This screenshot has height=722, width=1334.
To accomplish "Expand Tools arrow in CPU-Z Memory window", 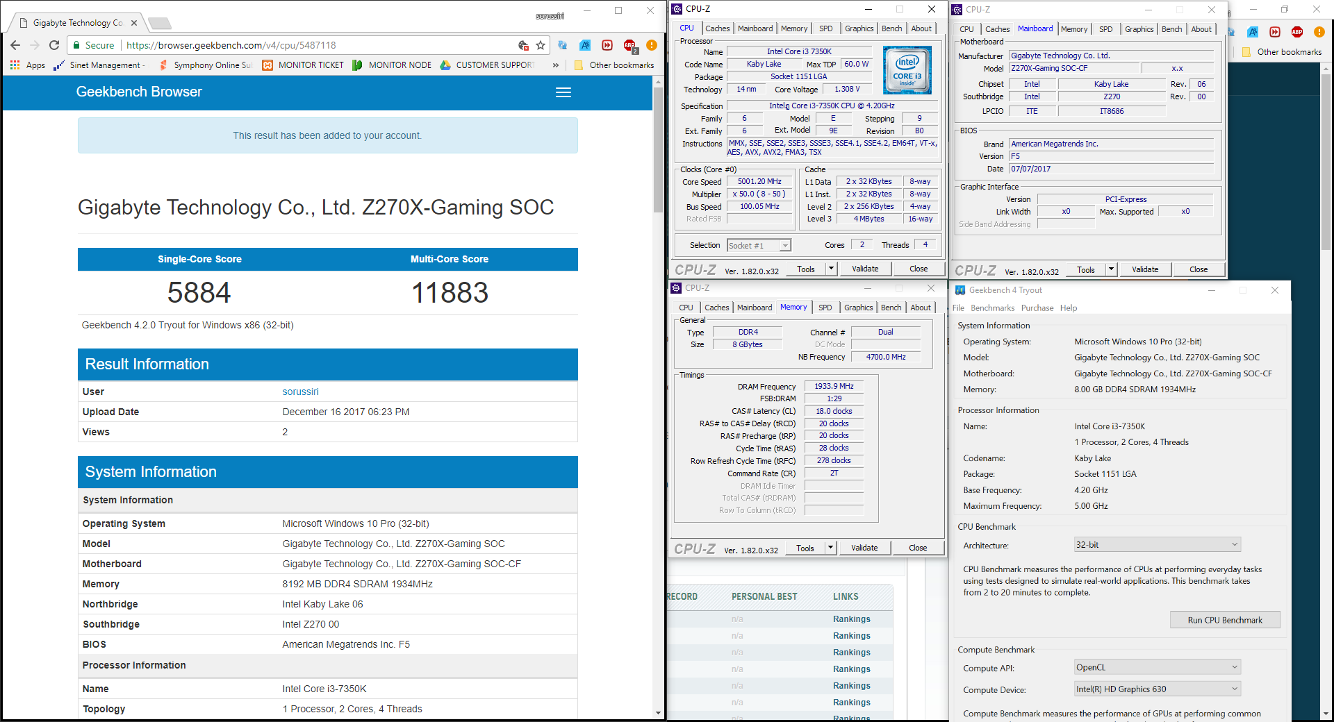I will 830,548.
